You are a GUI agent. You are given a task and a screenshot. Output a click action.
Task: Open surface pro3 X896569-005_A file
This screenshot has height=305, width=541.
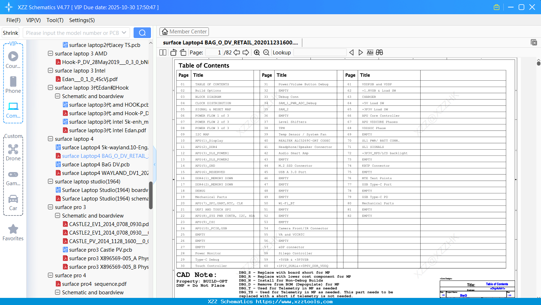[x=106, y=258]
